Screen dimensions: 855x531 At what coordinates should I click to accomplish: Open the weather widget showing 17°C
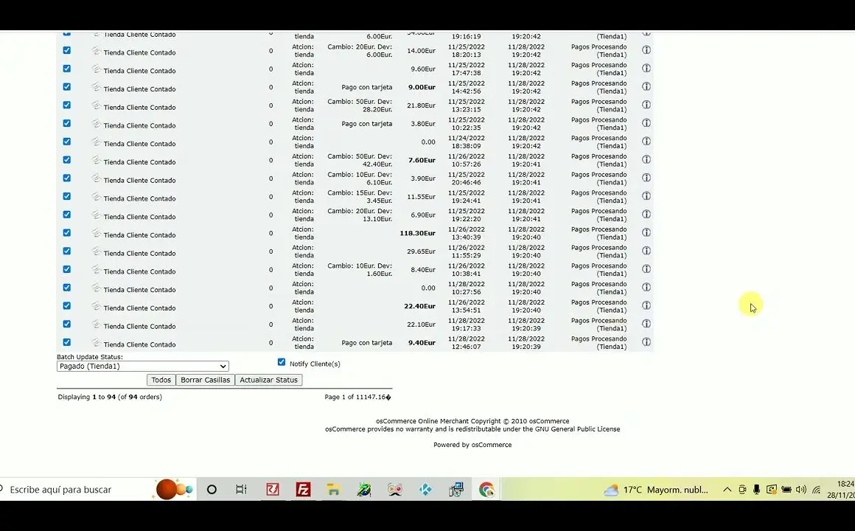tap(656, 490)
